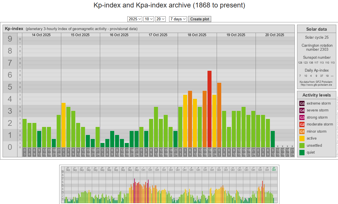The height and width of the screenshot is (204, 338).
Task: Click the Kp scale number 5
Action: [x=10, y=87]
